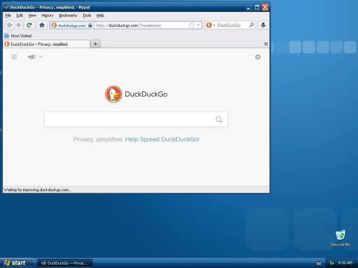Open the Tools menu
358x268 pixels.
click(87, 15)
